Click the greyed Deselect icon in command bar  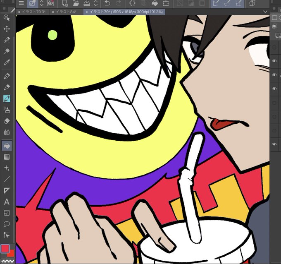pos(180,3)
